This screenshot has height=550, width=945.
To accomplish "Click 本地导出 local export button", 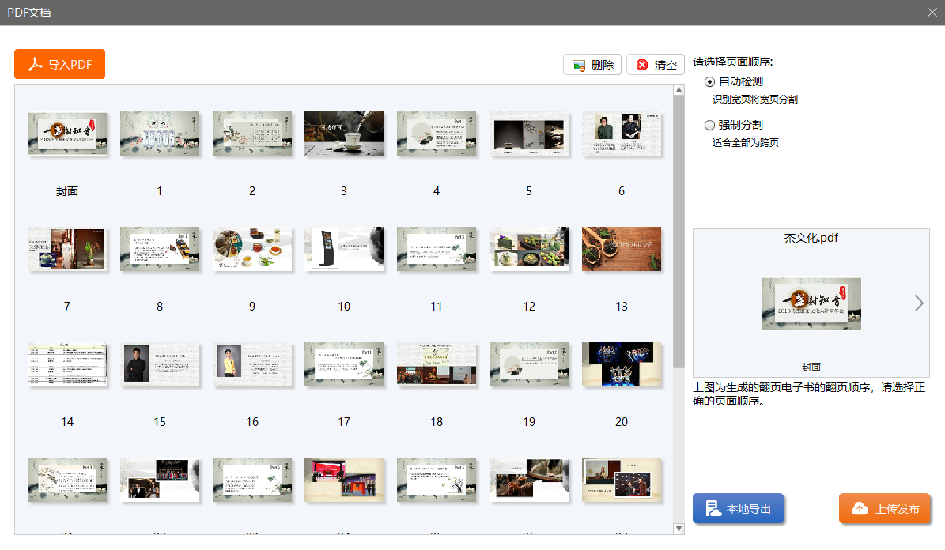I will pos(738,509).
